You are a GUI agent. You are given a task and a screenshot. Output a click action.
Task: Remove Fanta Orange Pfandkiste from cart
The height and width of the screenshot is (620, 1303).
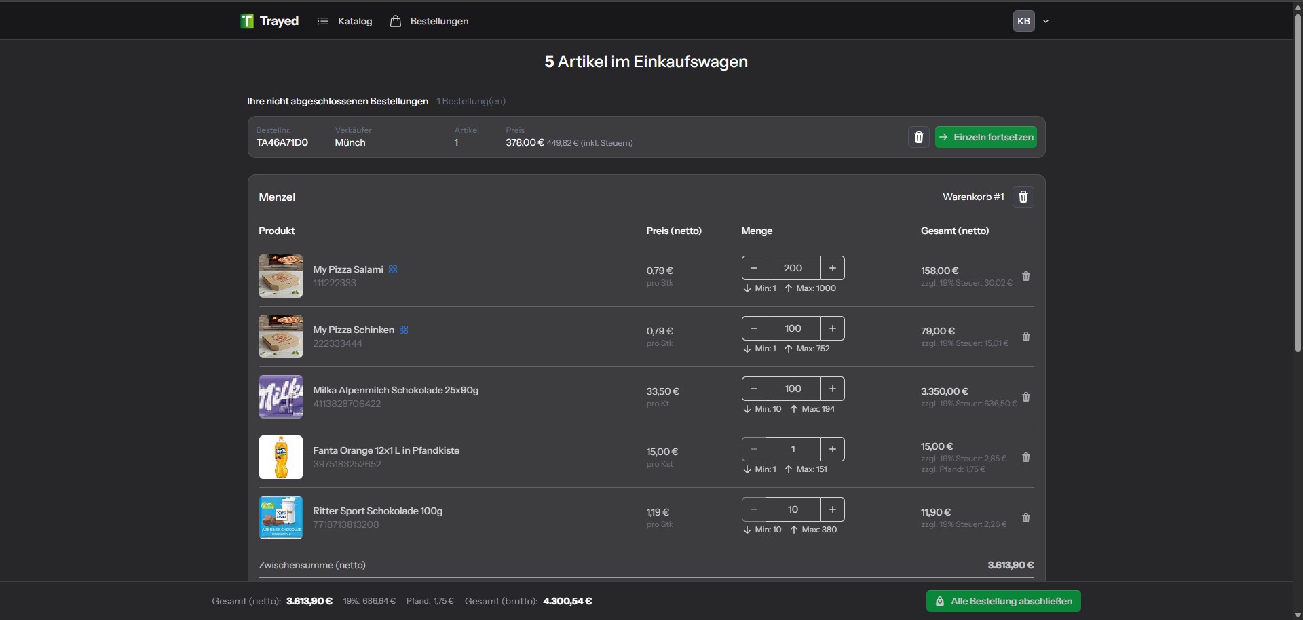click(1025, 457)
